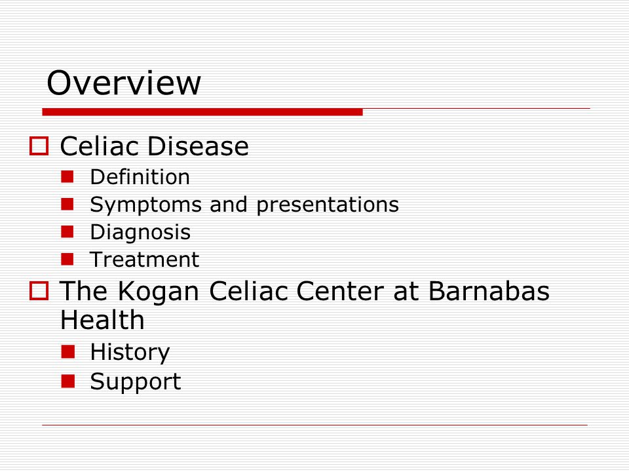Click the thin red line at slide bottom
The height and width of the screenshot is (472, 629).
[314, 425]
